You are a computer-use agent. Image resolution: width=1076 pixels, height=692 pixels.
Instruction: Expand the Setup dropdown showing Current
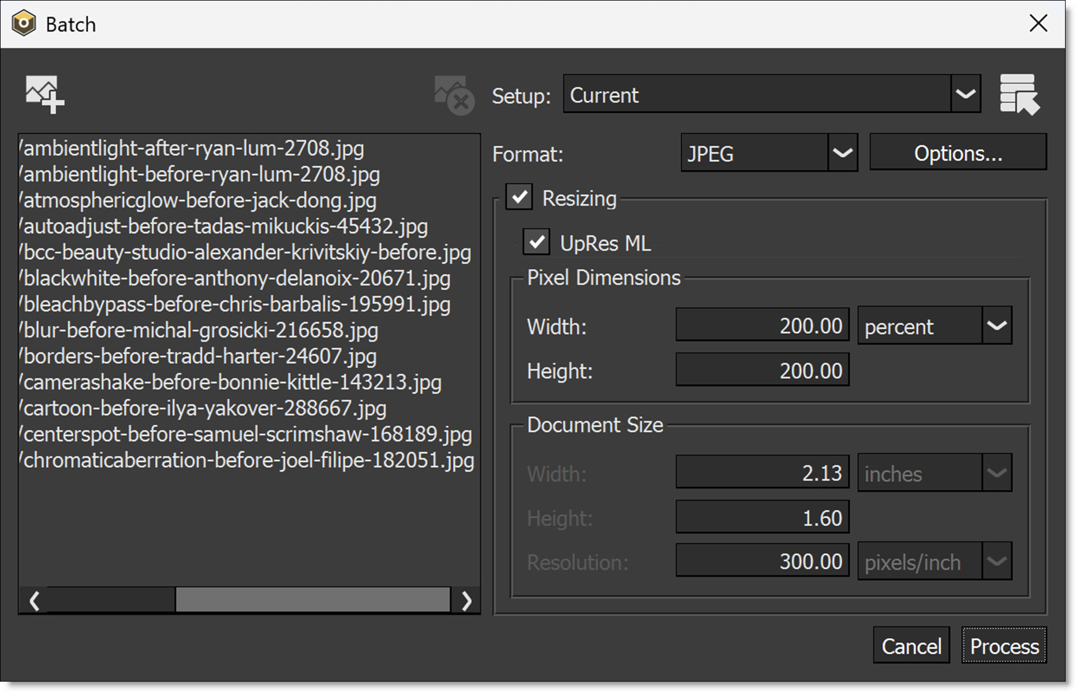pos(965,94)
